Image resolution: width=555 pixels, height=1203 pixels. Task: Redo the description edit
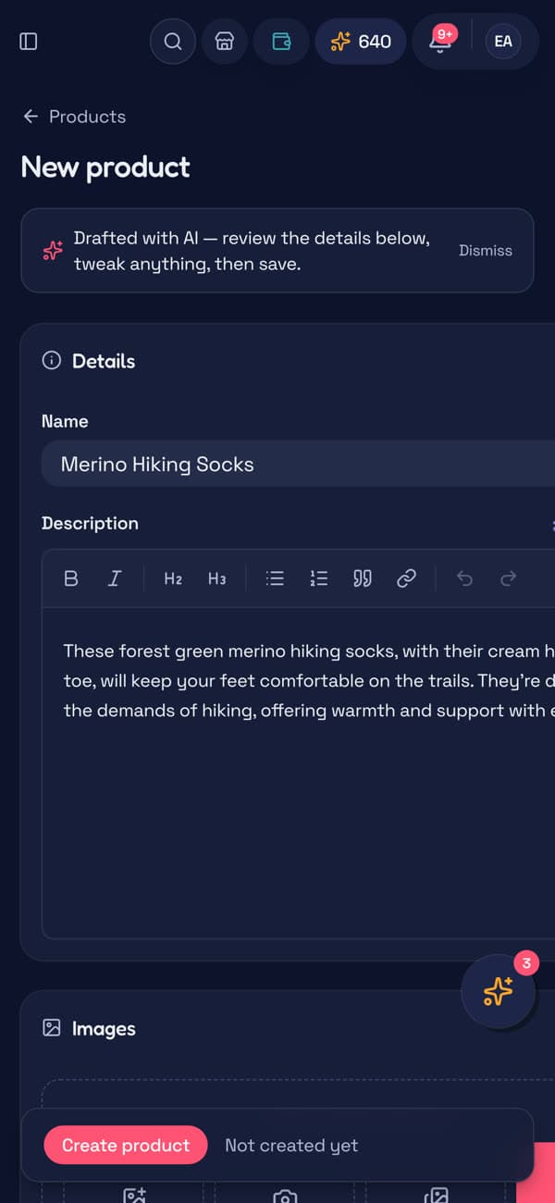[508, 578]
